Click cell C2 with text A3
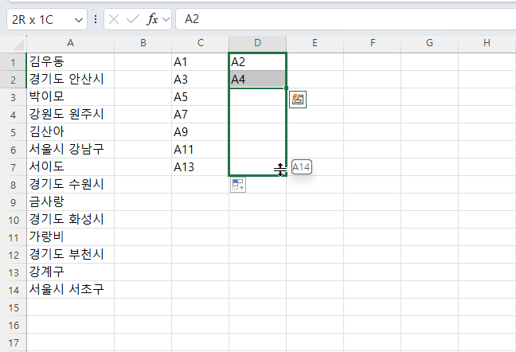Screen dimensions: 516x352 201,80
